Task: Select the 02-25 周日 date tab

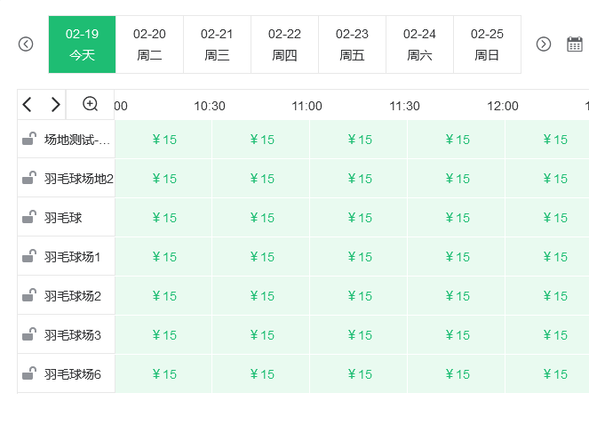Action: click(x=487, y=44)
